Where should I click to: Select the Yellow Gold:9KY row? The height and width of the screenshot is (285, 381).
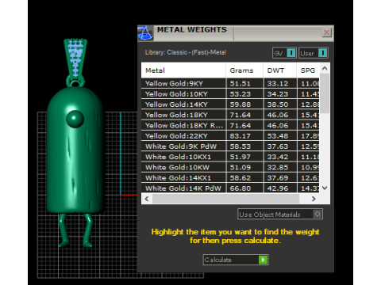click(x=230, y=84)
